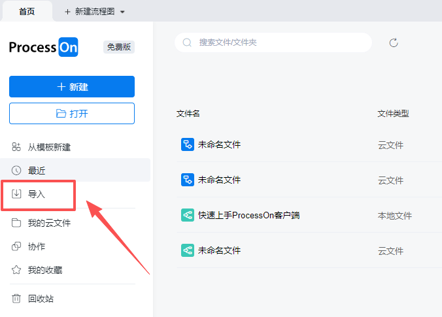Choose 导入 in sidebar
Image resolution: width=442 pixels, height=317 pixels.
(x=37, y=194)
